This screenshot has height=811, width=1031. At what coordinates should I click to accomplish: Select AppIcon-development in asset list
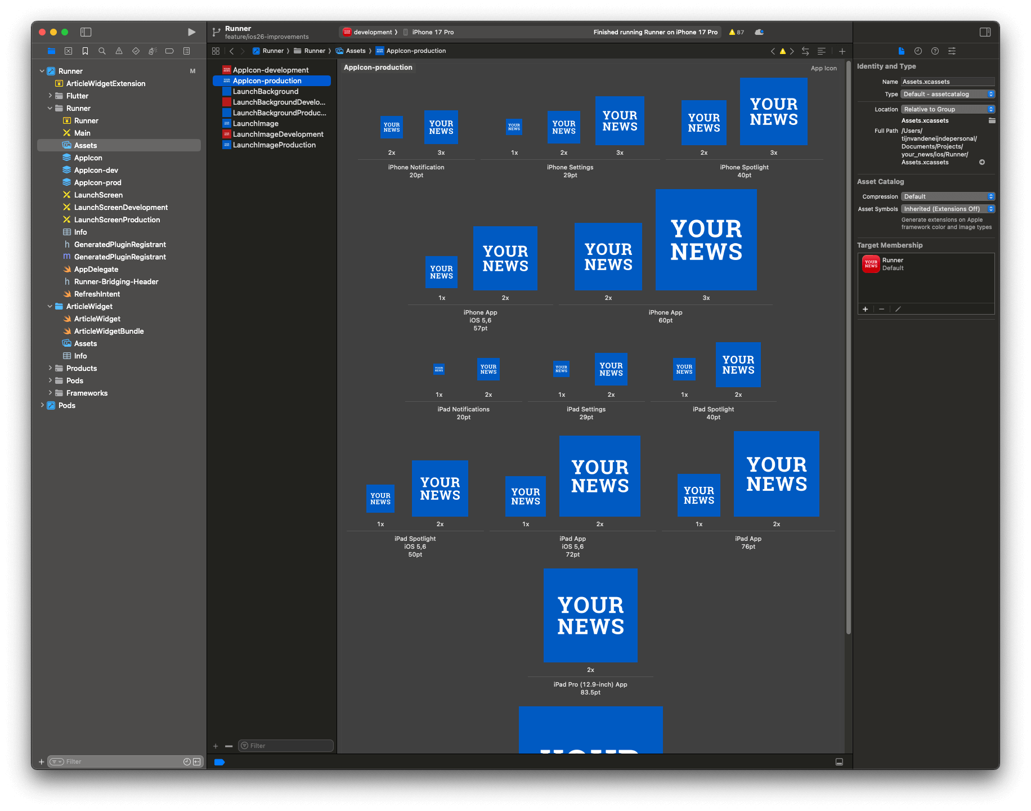click(271, 70)
